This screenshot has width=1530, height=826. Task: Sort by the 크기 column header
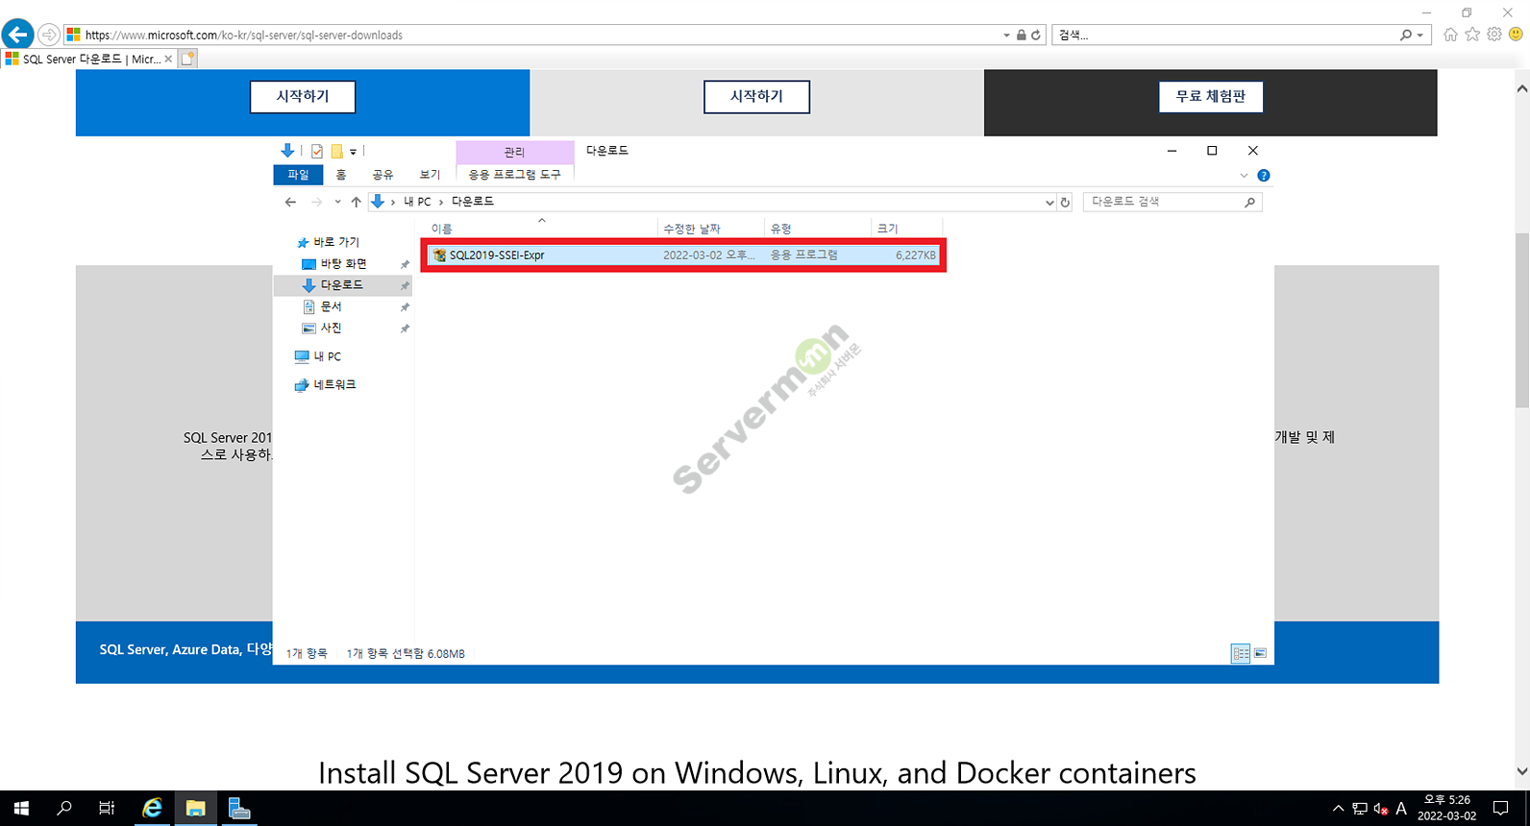click(906, 229)
